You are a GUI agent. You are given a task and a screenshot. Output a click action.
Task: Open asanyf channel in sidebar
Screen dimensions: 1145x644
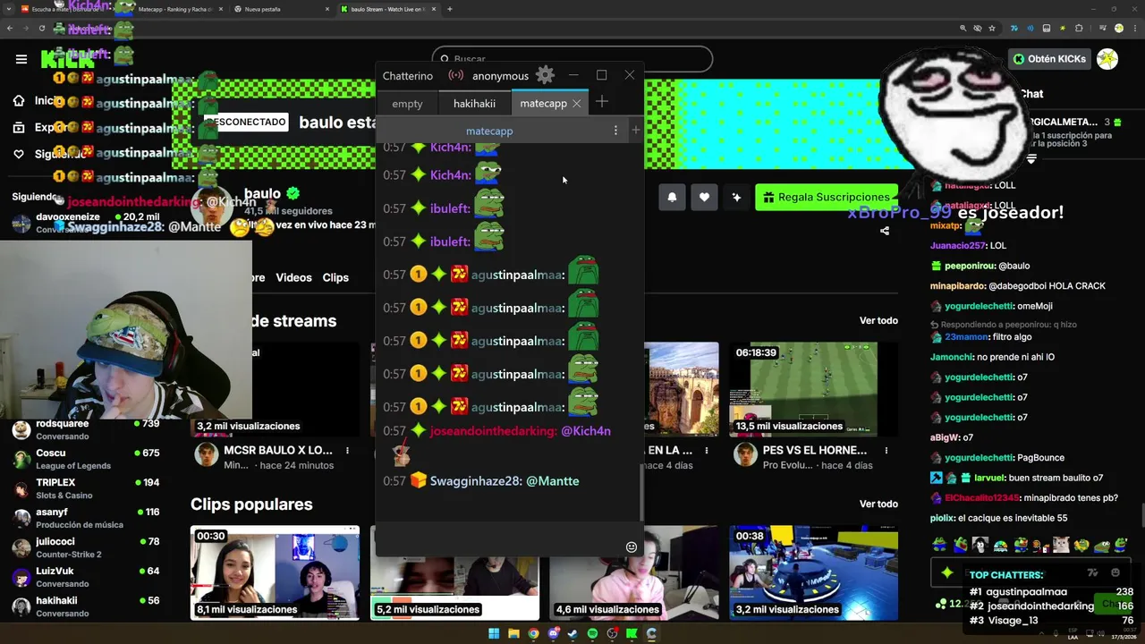(86, 518)
